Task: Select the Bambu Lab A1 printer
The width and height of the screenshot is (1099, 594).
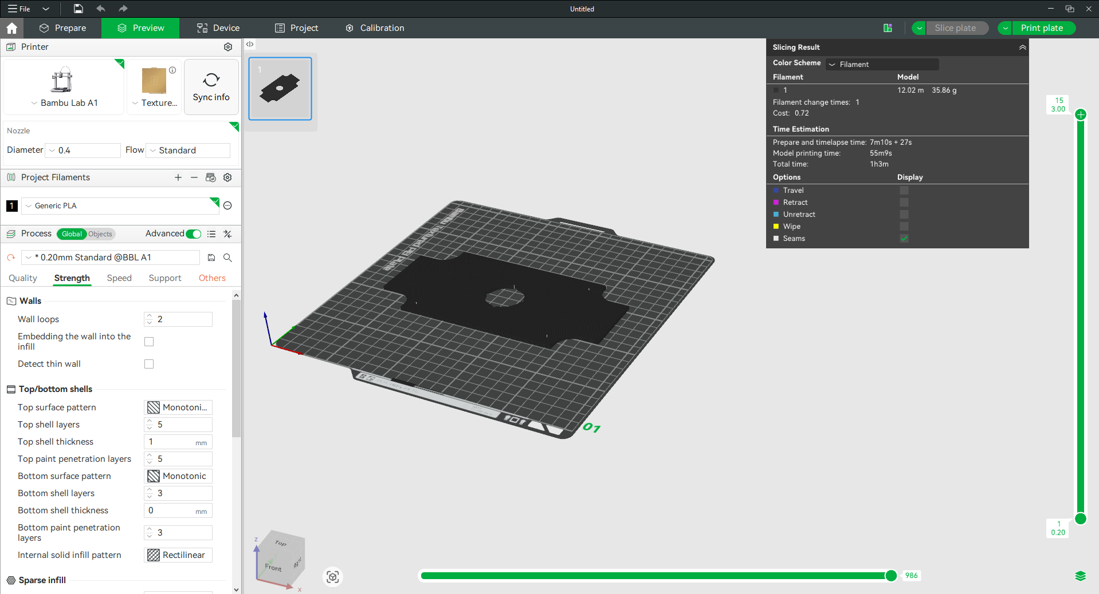Action: coord(64,87)
